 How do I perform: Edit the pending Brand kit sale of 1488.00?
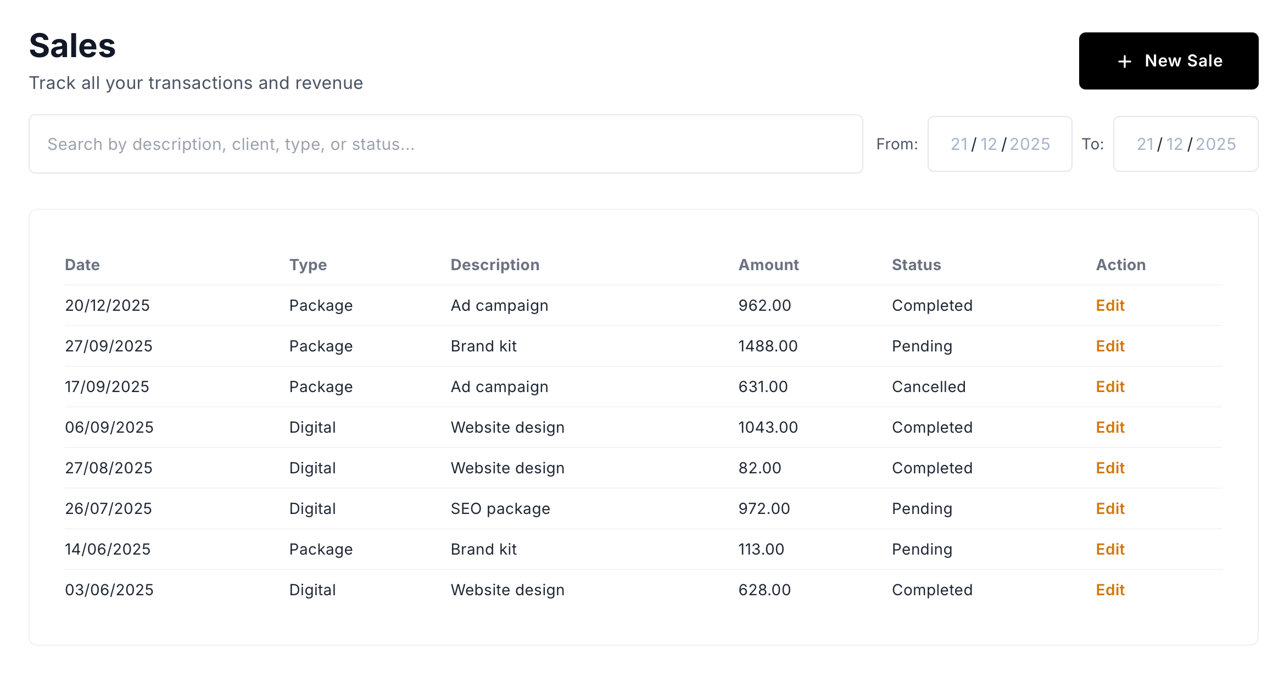point(1109,346)
